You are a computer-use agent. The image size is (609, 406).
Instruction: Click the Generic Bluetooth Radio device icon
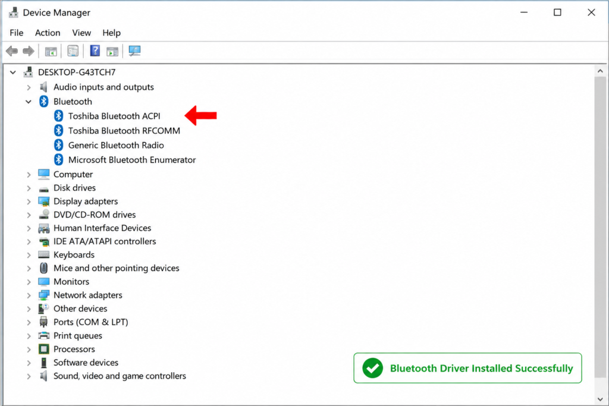(x=59, y=145)
